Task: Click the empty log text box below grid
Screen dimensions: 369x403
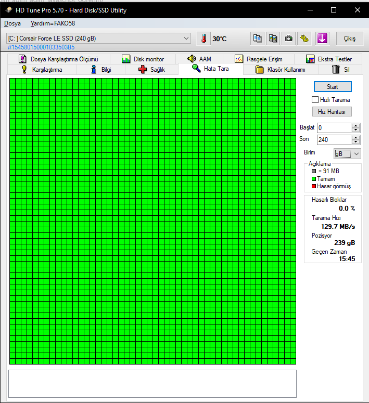Action: pyautogui.click(x=152, y=384)
